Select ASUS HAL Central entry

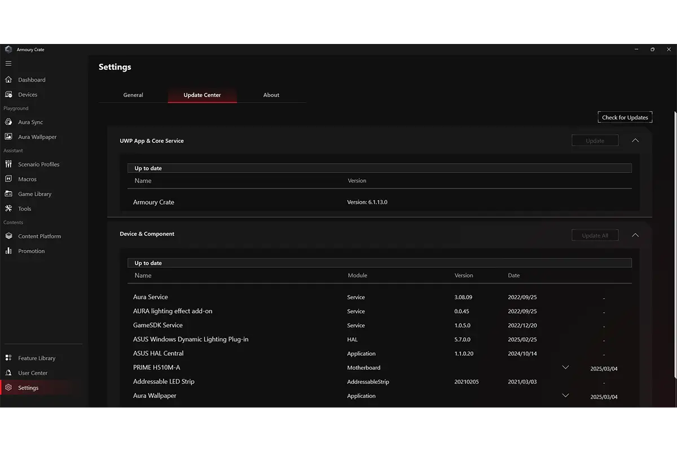tap(159, 353)
